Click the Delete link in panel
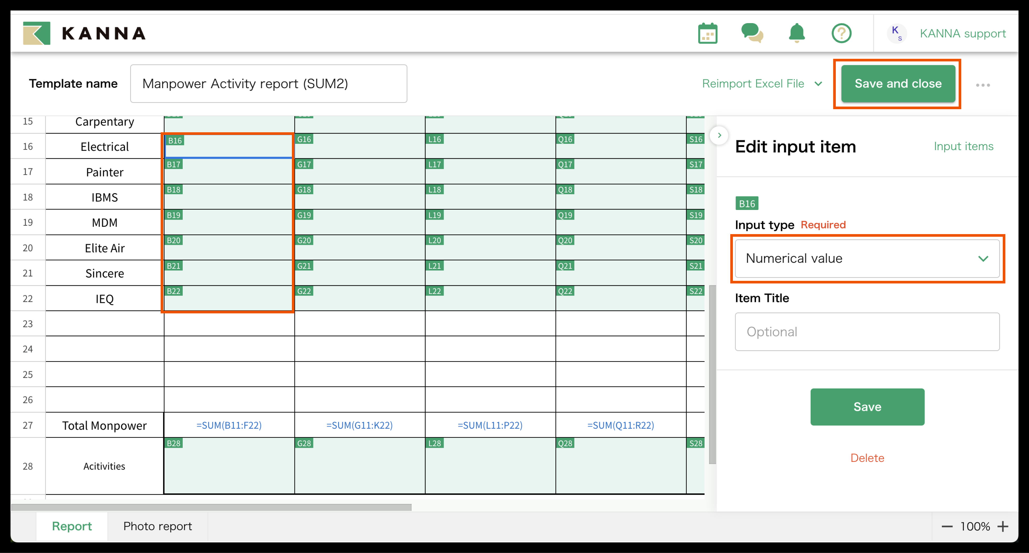Image resolution: width=1029 pixels, height=553 pixels. tap(867, 458)
